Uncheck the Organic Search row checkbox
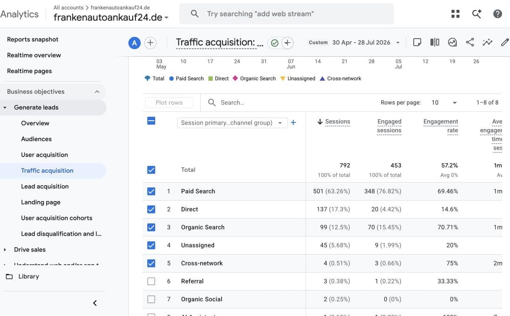This screenshot has height=316, width=510. pyautogui.click(x=151, y=227)
